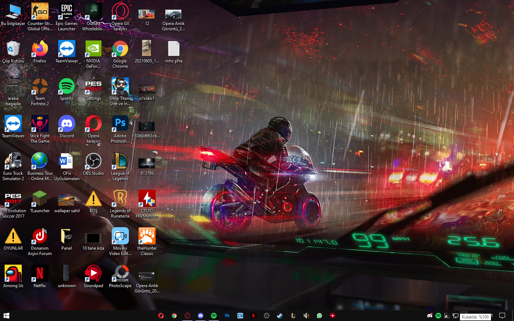The width and height of the screenshot is (514, 321).
Task: Select the CPUID HWMonitor desktop shortcut
Action: 147,204
